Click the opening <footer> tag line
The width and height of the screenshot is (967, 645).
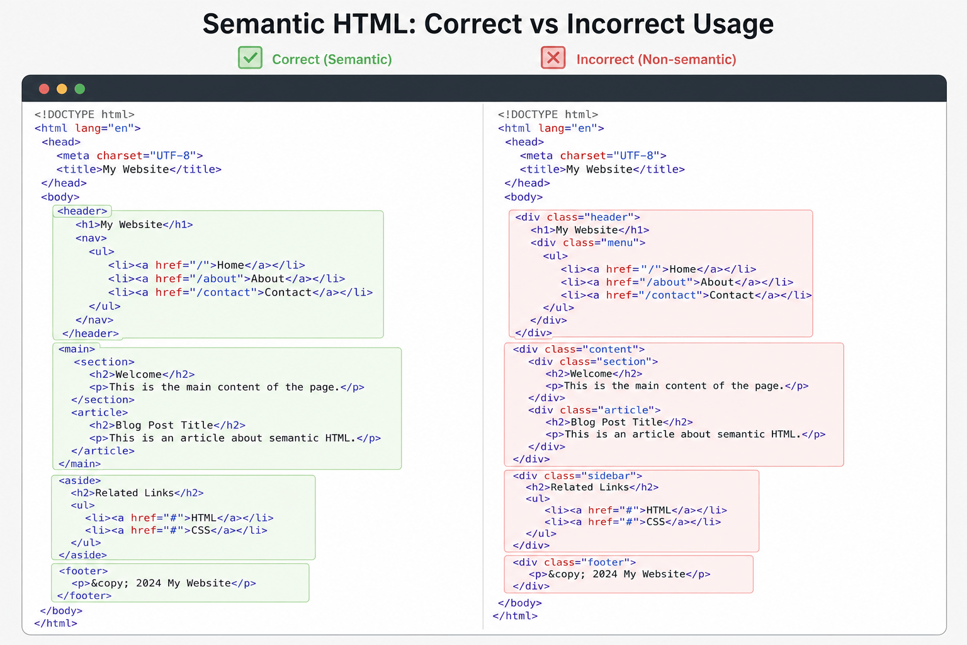[x=83, y=571]
